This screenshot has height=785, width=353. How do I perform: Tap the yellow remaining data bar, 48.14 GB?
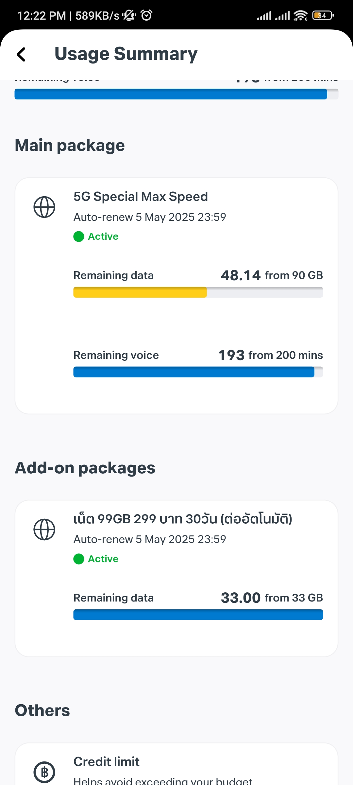(x=140, y=292)
